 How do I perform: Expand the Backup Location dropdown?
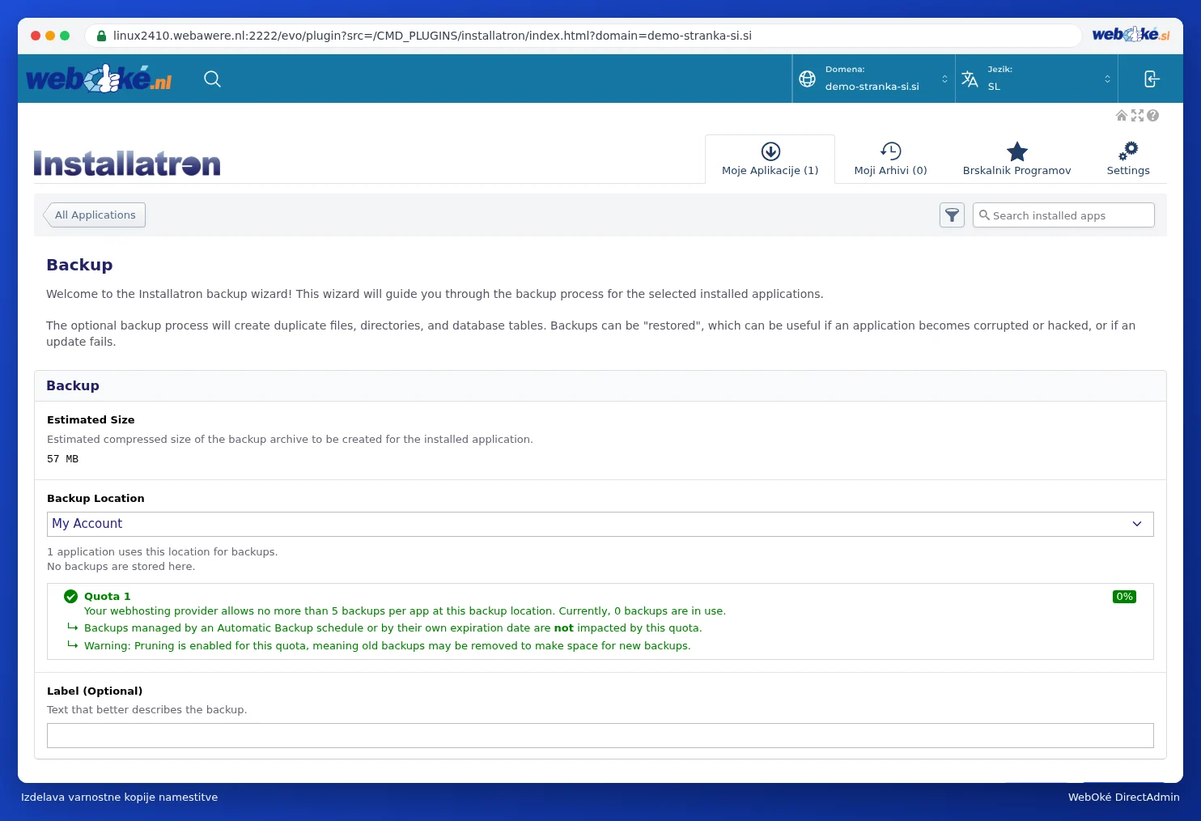pyautogui.click(x=600, y=524)
